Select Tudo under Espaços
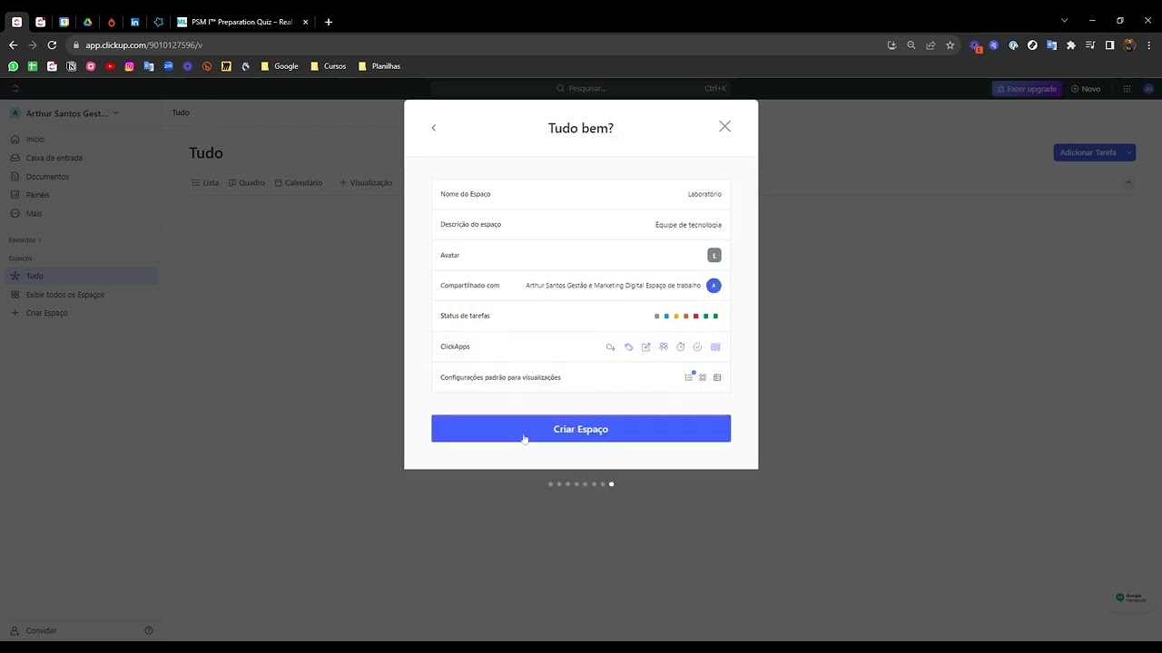 pos(80,276)
